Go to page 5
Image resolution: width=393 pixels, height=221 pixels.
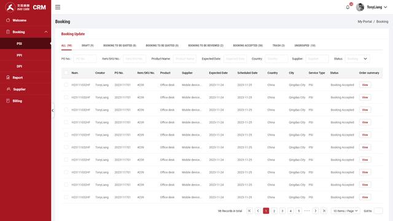tap(299, 211)
